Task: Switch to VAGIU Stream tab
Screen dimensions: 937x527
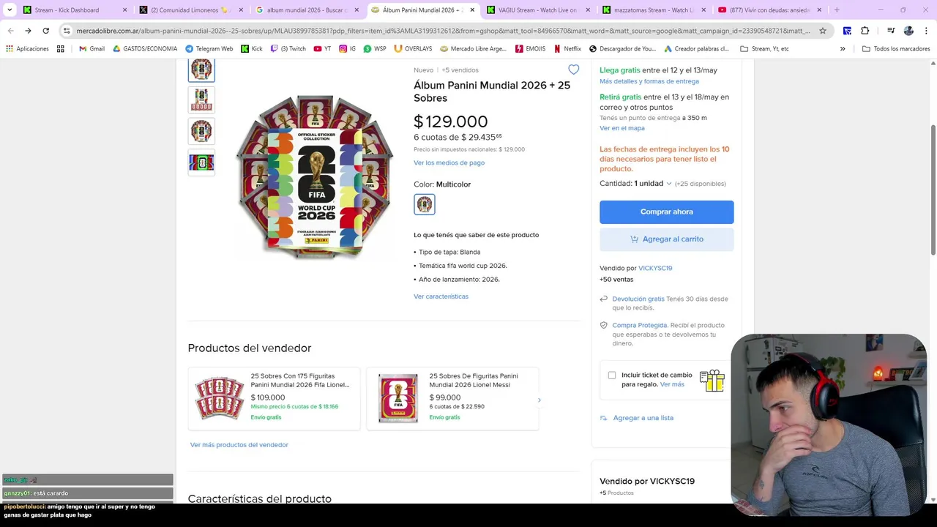Action: pyautogui.click(x=538, y=10)
